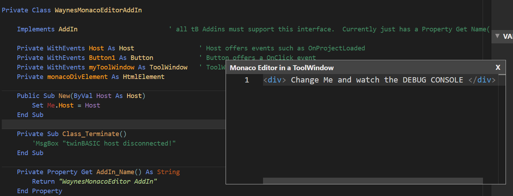The image size is (513, 196).
Task: Close the Monaco Editor ToolWindow
Action: click(x=498, y=67)
